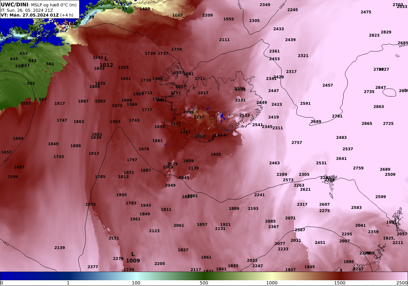Click the height value 2111
Screen dimensions: 408x286
[x=224, y=40]
